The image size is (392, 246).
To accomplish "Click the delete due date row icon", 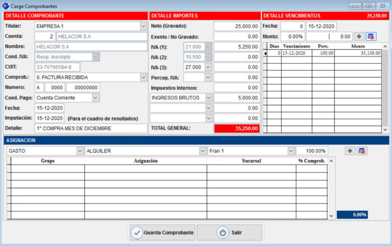I will click(371, 36).
